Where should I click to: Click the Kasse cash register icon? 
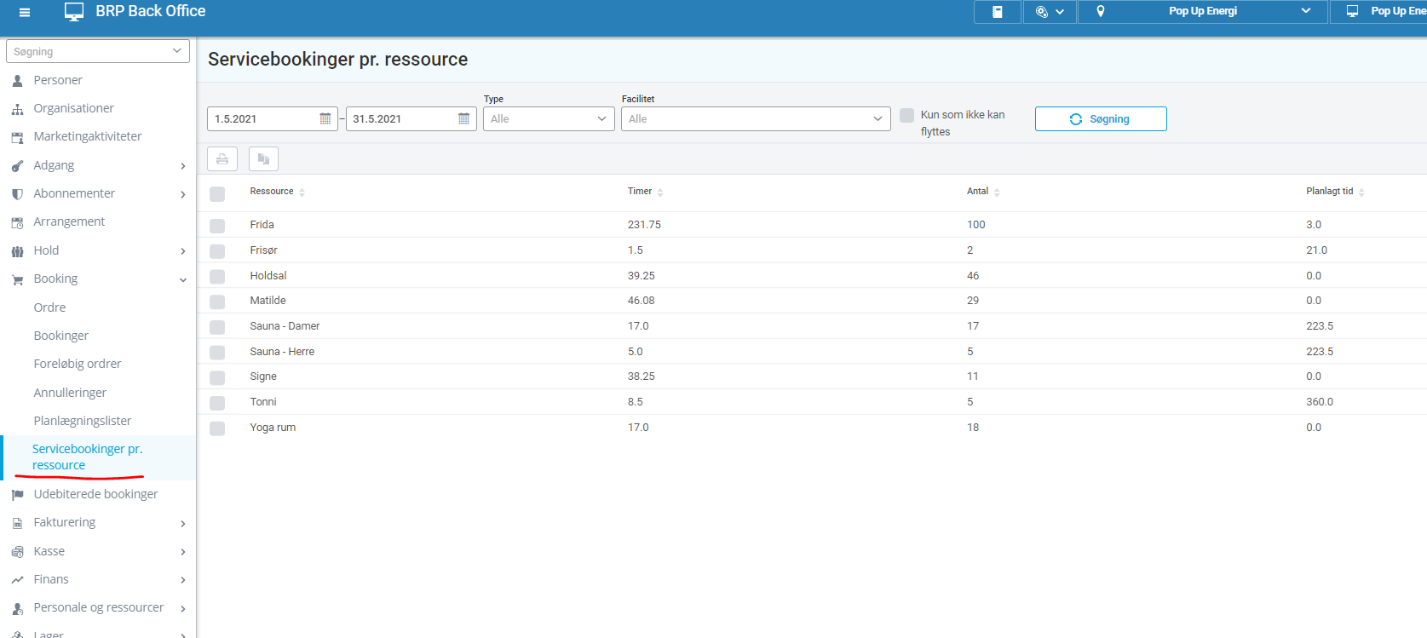click(17, 552)
